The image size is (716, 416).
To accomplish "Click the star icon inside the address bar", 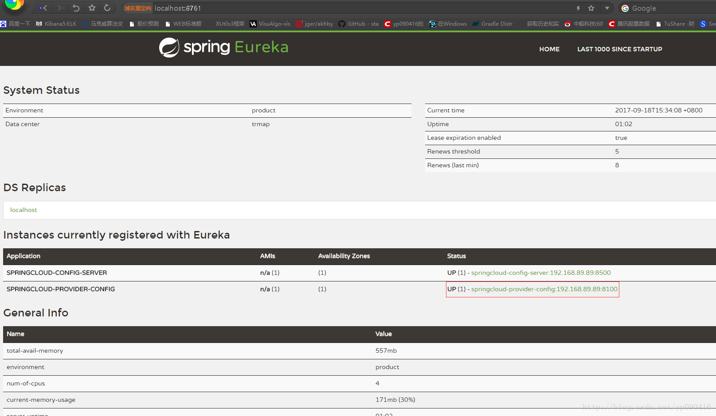I will click(591, 8).
